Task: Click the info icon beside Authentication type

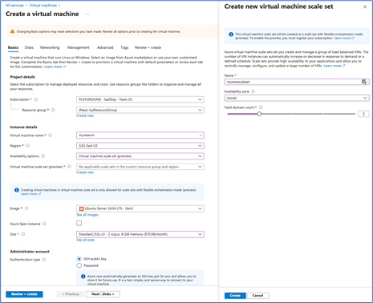Action: 44,260
